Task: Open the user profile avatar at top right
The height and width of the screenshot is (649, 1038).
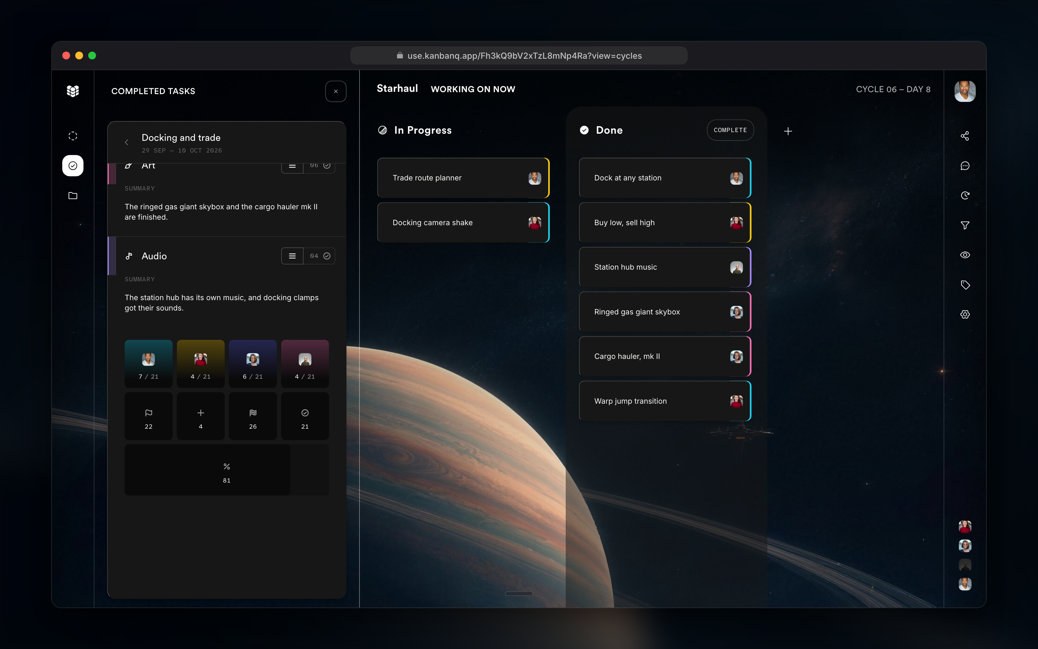Action: tap(965, 92)
